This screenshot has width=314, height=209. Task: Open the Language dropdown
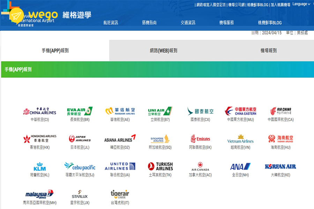pyautogui.click(x=301, y=4)
